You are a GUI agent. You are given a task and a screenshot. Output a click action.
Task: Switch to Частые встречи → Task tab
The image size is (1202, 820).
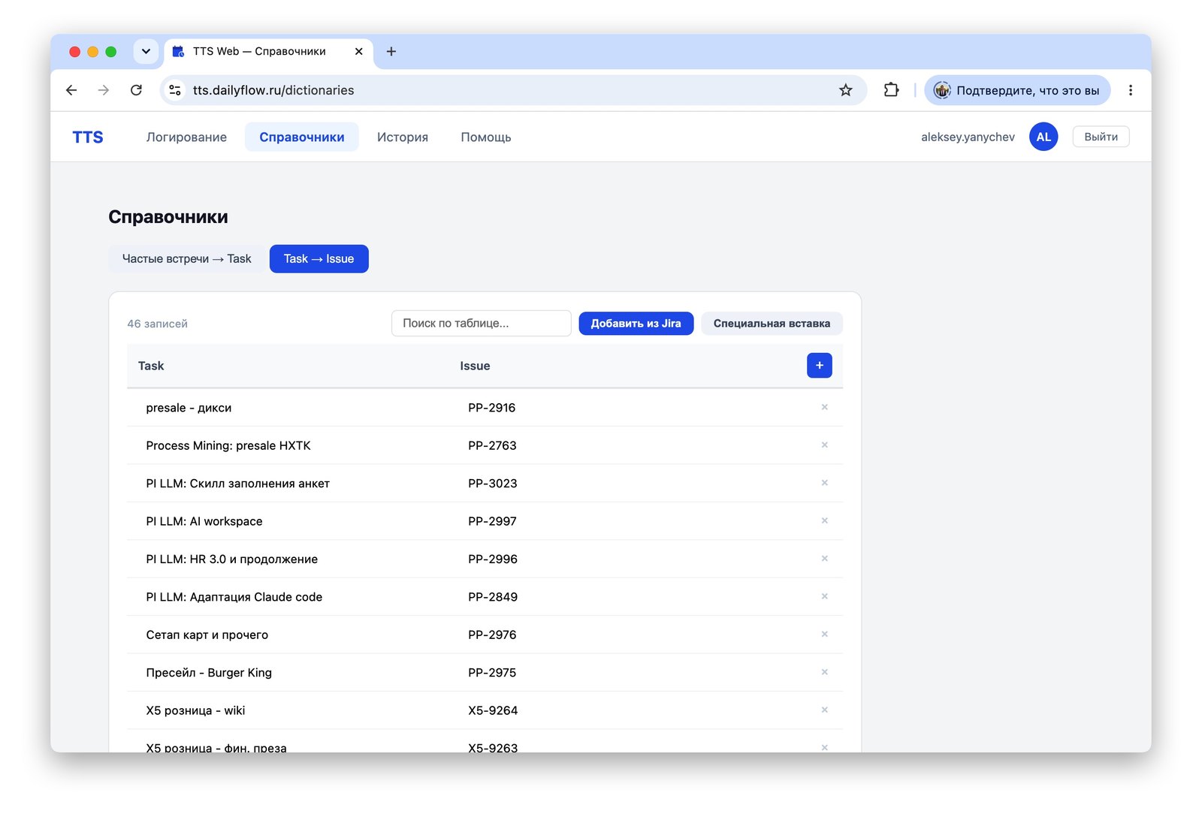point(187,259)
